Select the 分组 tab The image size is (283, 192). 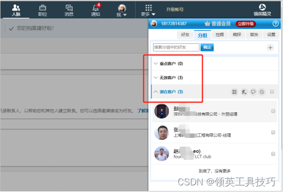click(202, 35)
